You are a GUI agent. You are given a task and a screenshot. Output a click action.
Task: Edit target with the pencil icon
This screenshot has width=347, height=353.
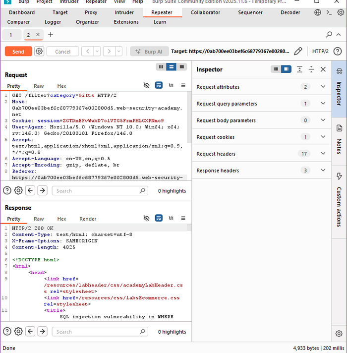click(x=298, y=52)
